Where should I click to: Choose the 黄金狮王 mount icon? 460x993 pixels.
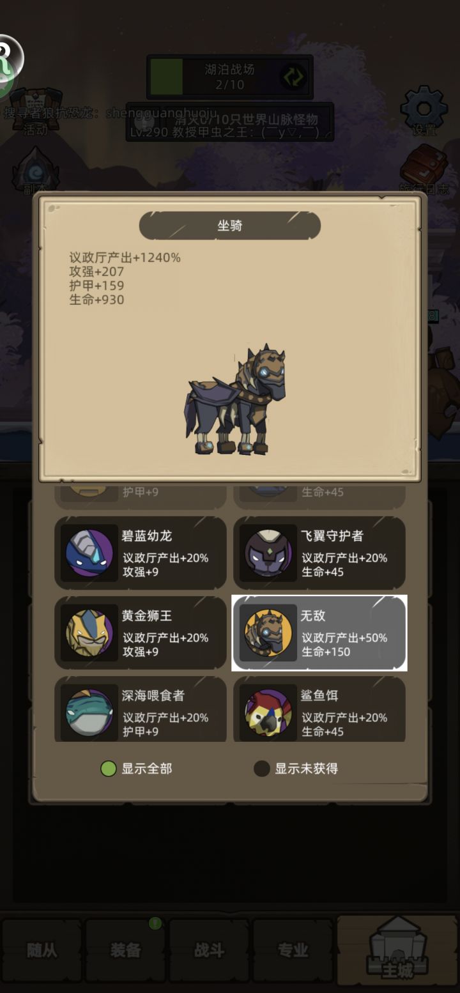pyautogui.click(x=89, y=633)
